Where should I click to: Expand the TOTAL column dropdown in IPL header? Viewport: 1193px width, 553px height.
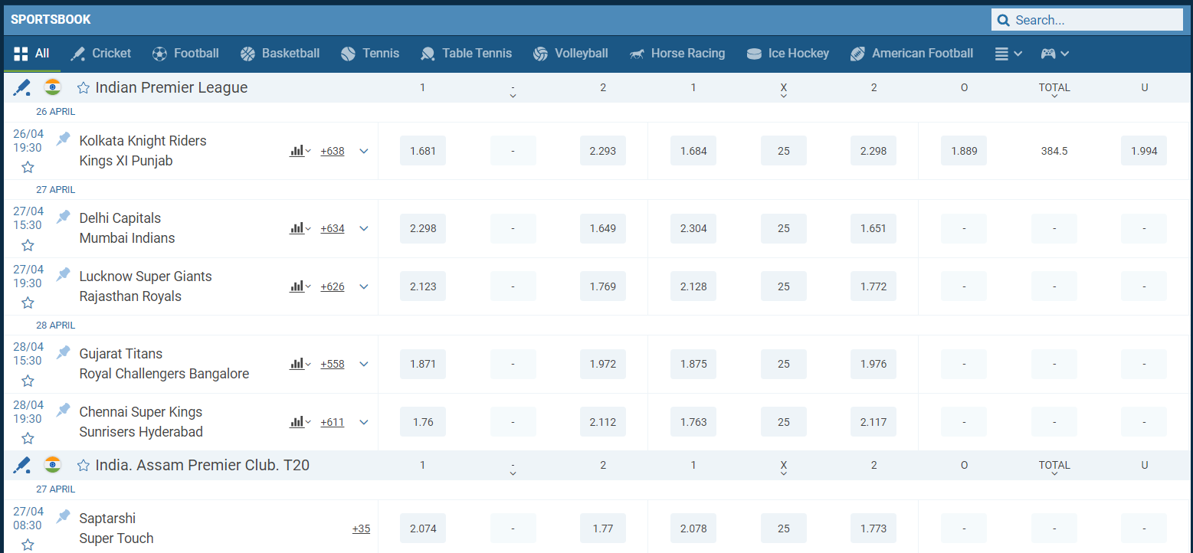1054,90
